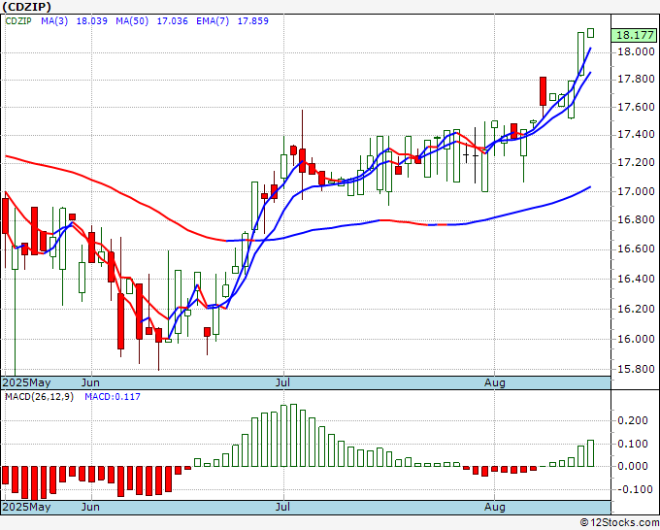Click the MA(50) value 17.036
The image size is (660, 530).
coord(172,20)
